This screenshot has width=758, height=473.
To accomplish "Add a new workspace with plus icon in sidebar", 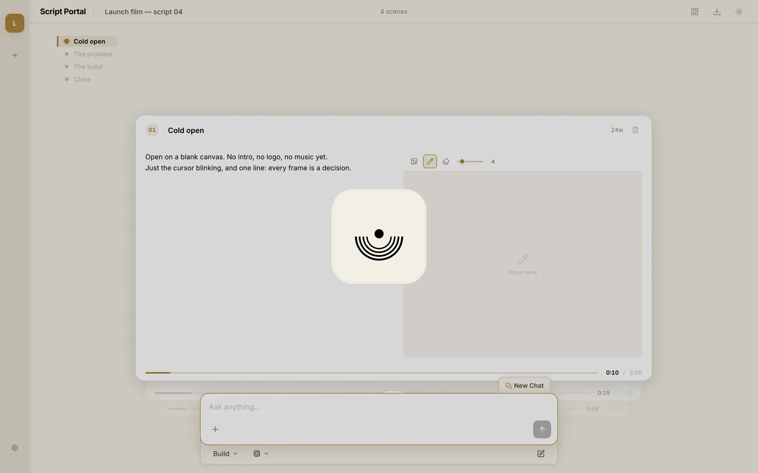I will pos(15,55).
